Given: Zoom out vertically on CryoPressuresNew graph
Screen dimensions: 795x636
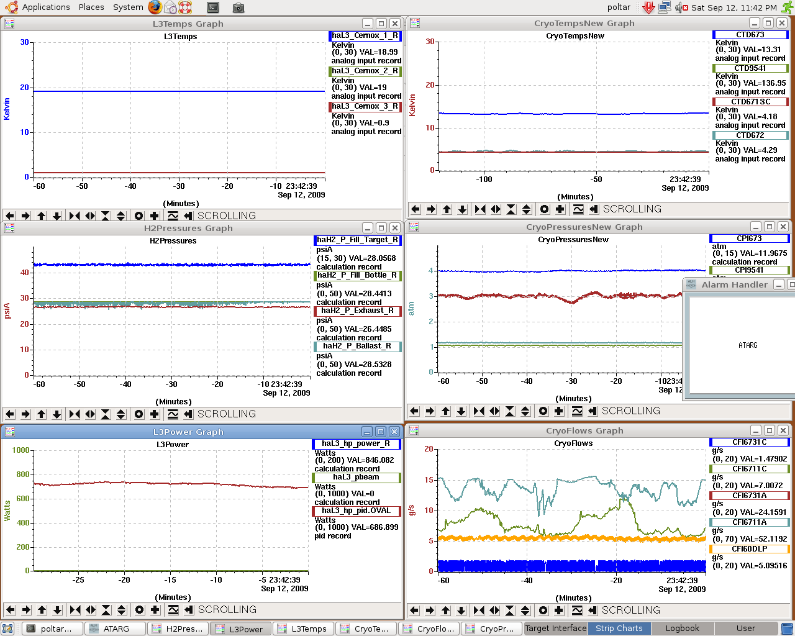Looking at the screenshot, I should coord(525,411).
